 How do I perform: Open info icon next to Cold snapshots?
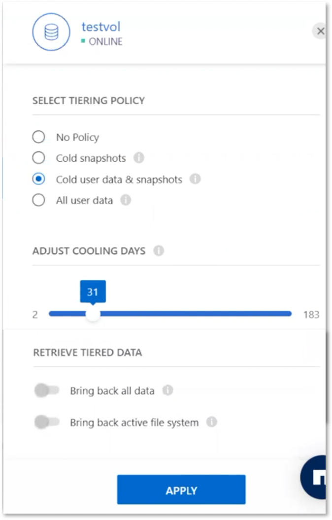[139, 157]
